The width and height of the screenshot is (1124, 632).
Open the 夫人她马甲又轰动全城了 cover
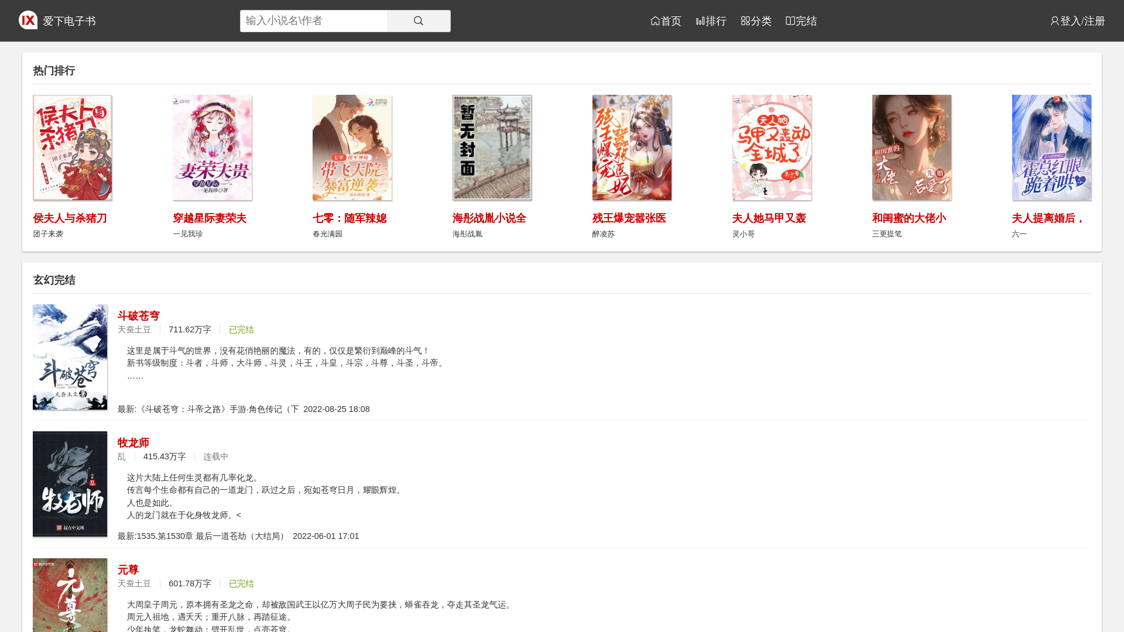[772, 147]
